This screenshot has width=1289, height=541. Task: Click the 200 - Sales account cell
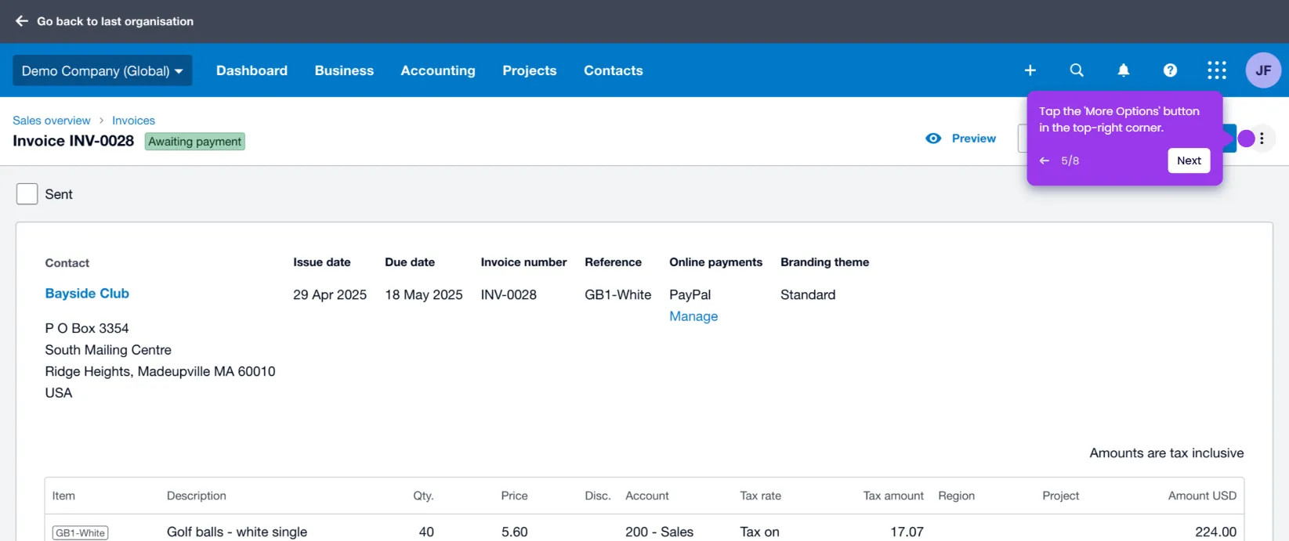[x=659, y=532]
